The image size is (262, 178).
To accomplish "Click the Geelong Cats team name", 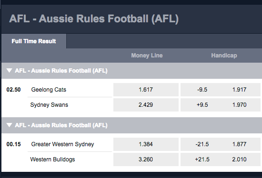I will [x=49, y=90].
